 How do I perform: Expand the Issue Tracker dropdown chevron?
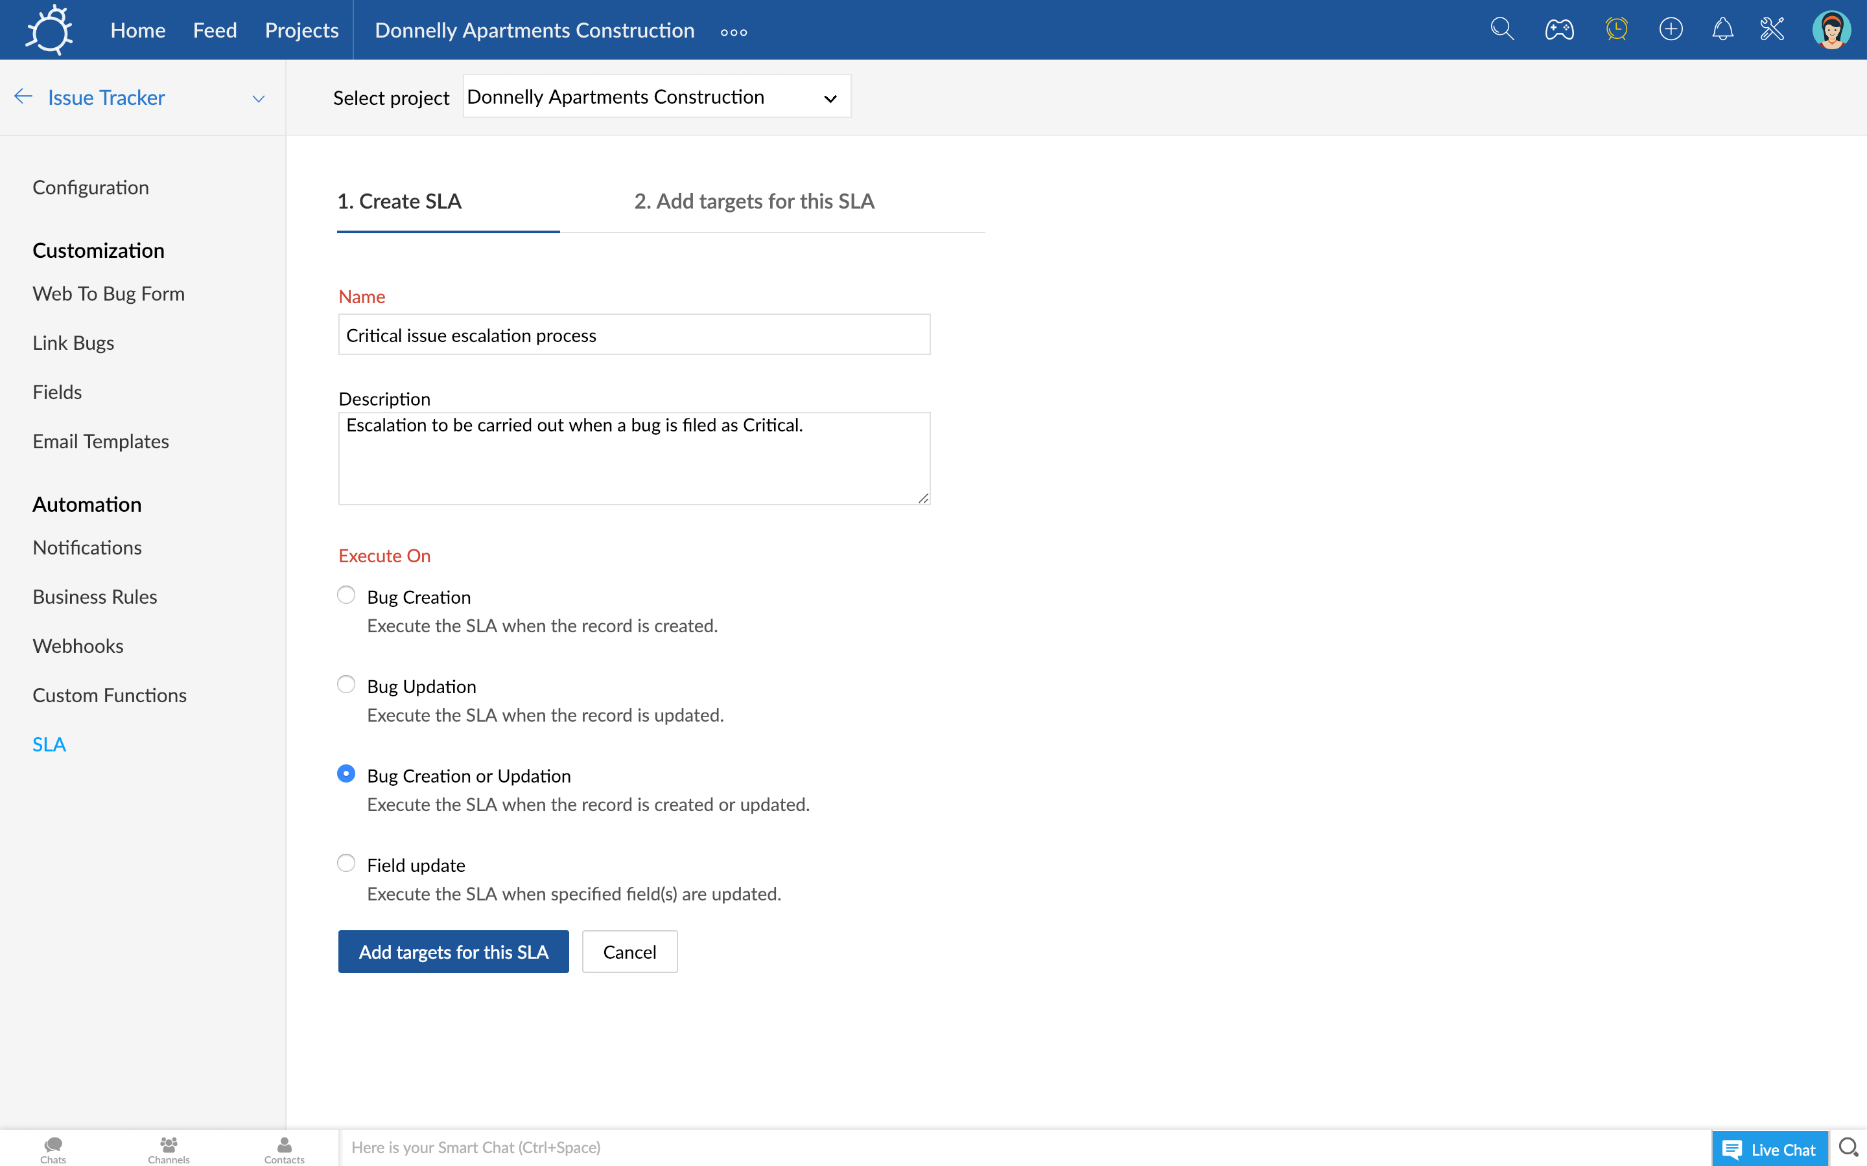258,97
